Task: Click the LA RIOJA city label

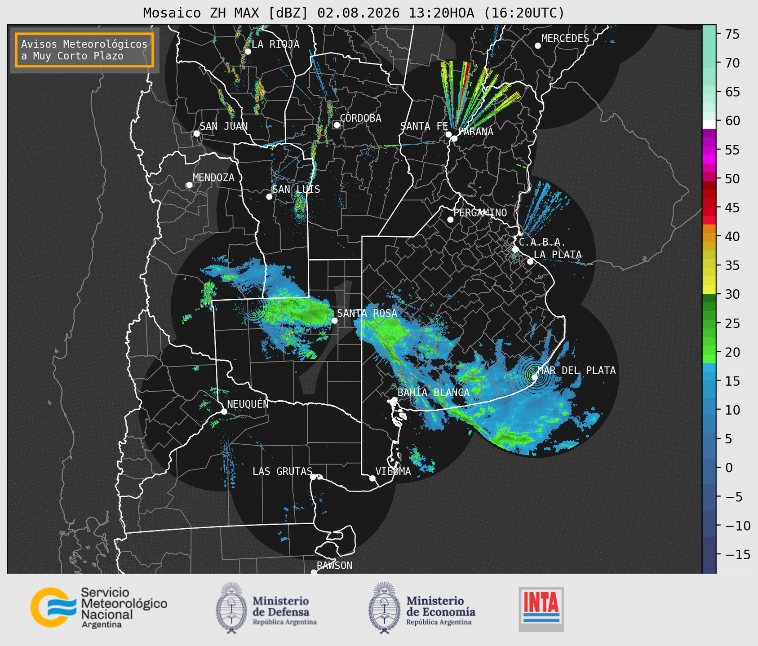Action: (x=275, y=44)
